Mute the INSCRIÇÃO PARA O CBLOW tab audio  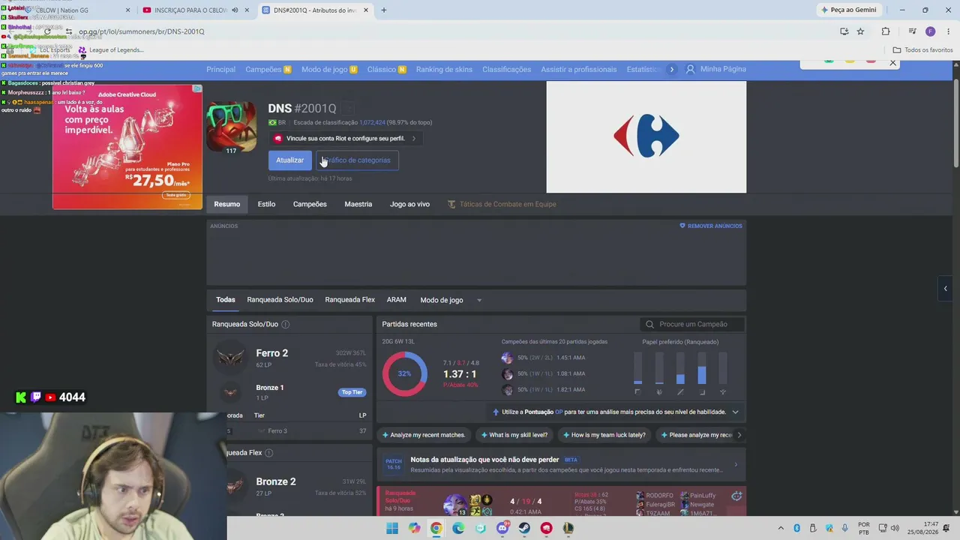(235, 10)
